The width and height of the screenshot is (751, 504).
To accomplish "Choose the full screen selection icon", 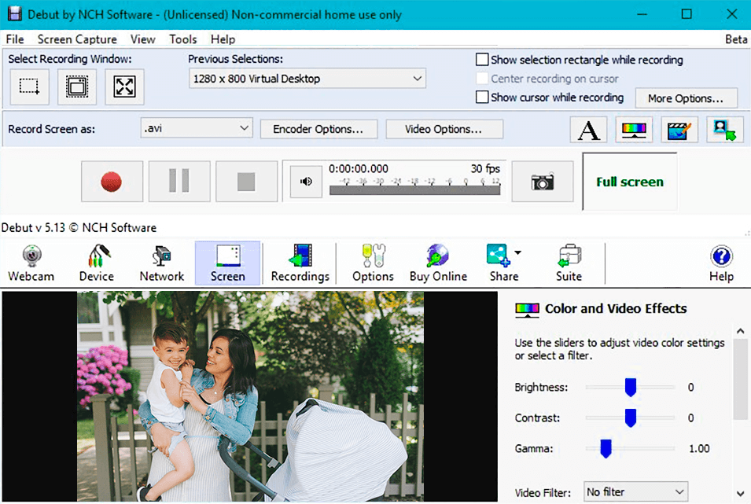I will click(x=123, y=86).
